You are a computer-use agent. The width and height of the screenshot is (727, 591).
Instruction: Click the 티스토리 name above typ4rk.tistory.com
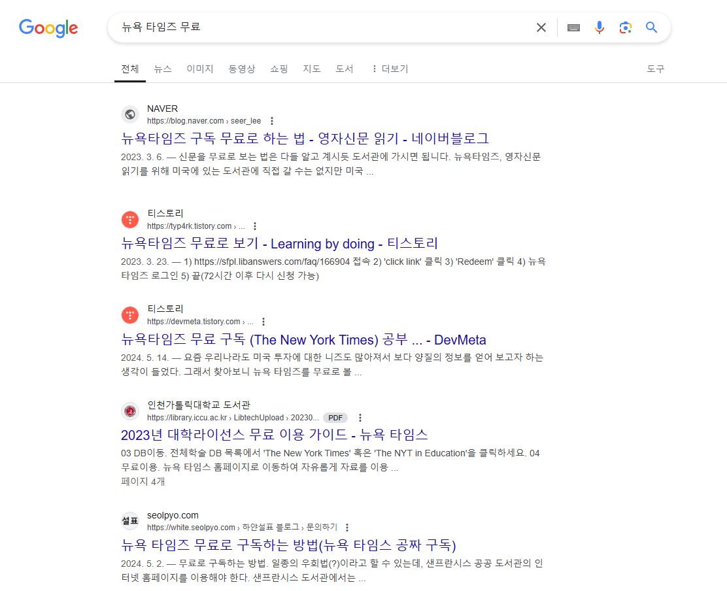[x=165, y=213]
